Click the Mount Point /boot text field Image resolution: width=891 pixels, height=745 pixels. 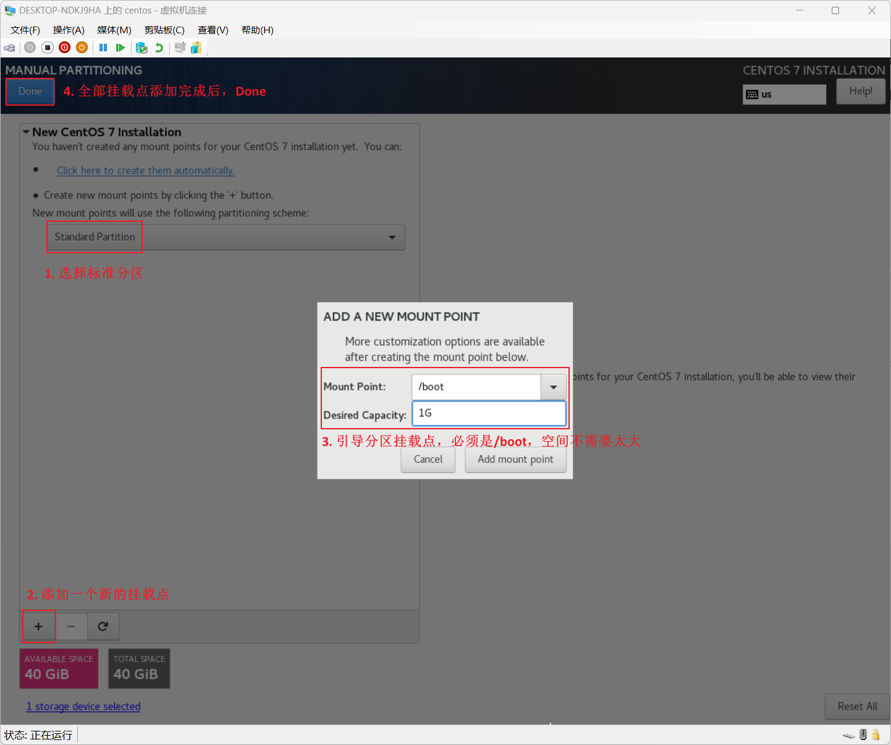(x=476, y=387)
